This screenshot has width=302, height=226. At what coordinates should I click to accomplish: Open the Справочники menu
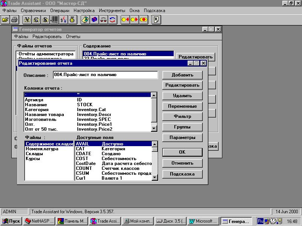[33, 11]
